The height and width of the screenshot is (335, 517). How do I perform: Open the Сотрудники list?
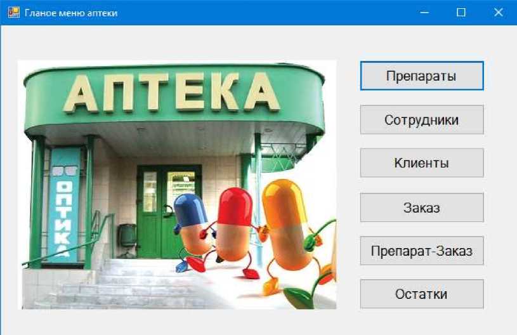[422, 119]
